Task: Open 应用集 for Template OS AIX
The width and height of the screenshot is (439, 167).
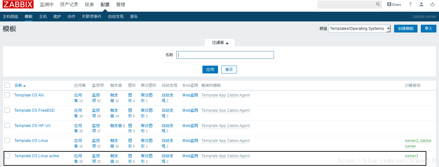Action: point(78,98)
